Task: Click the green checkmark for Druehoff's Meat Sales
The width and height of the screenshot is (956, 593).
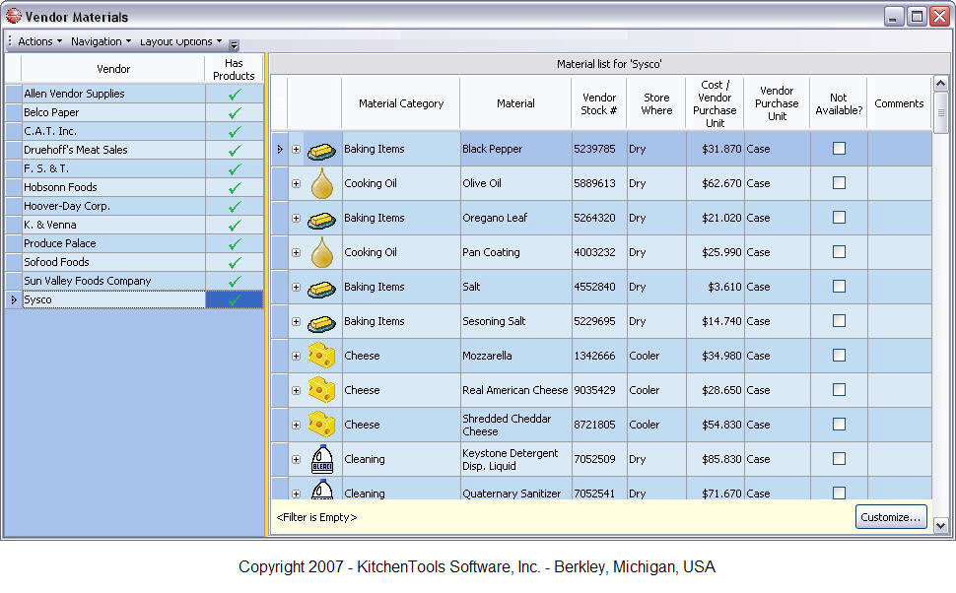Action: 235,150
